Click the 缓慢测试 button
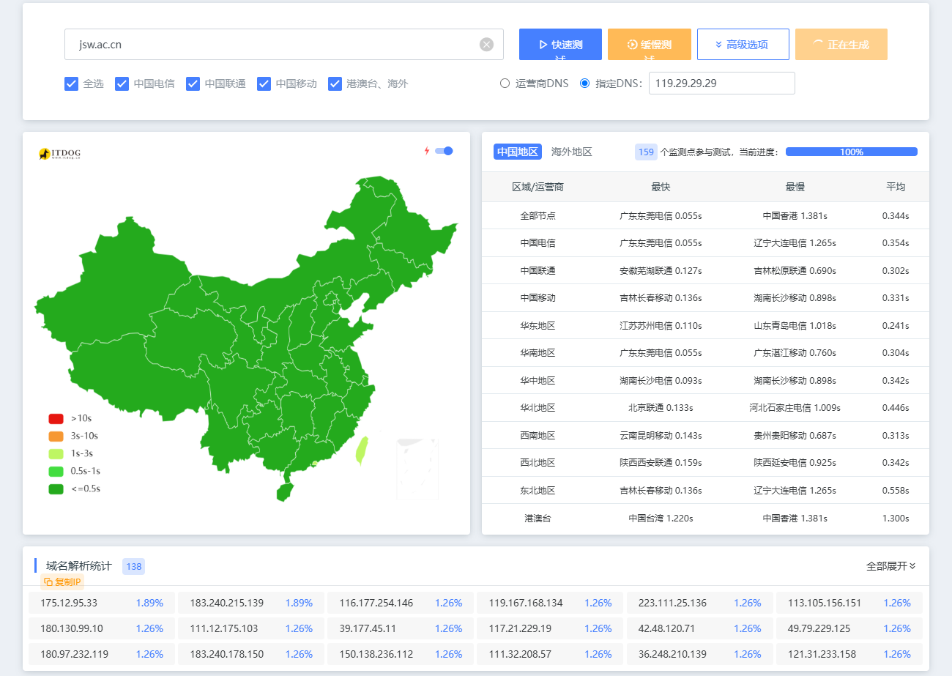The height and width of the screenshot is (676, 952). (649, 44)
